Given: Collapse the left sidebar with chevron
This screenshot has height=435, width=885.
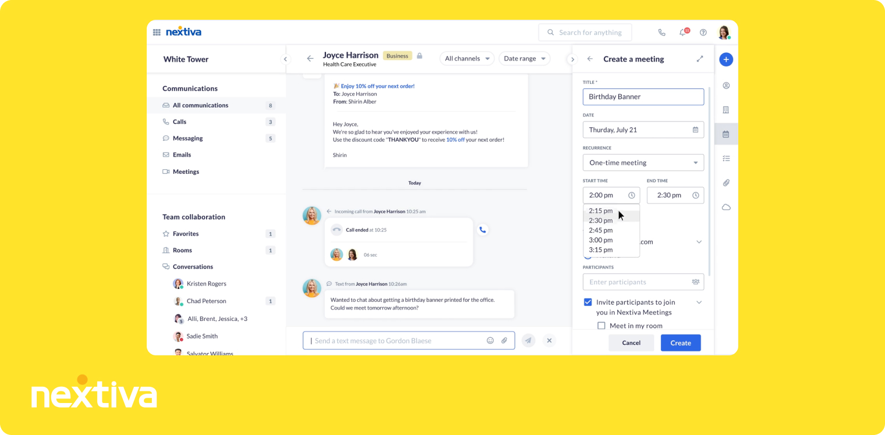Looking at the screenshot, I should point(285,59).
